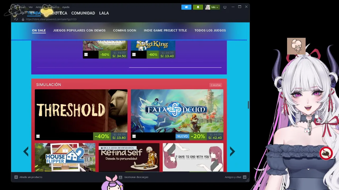
Task: Reload the store page
Action: [16, 19]
